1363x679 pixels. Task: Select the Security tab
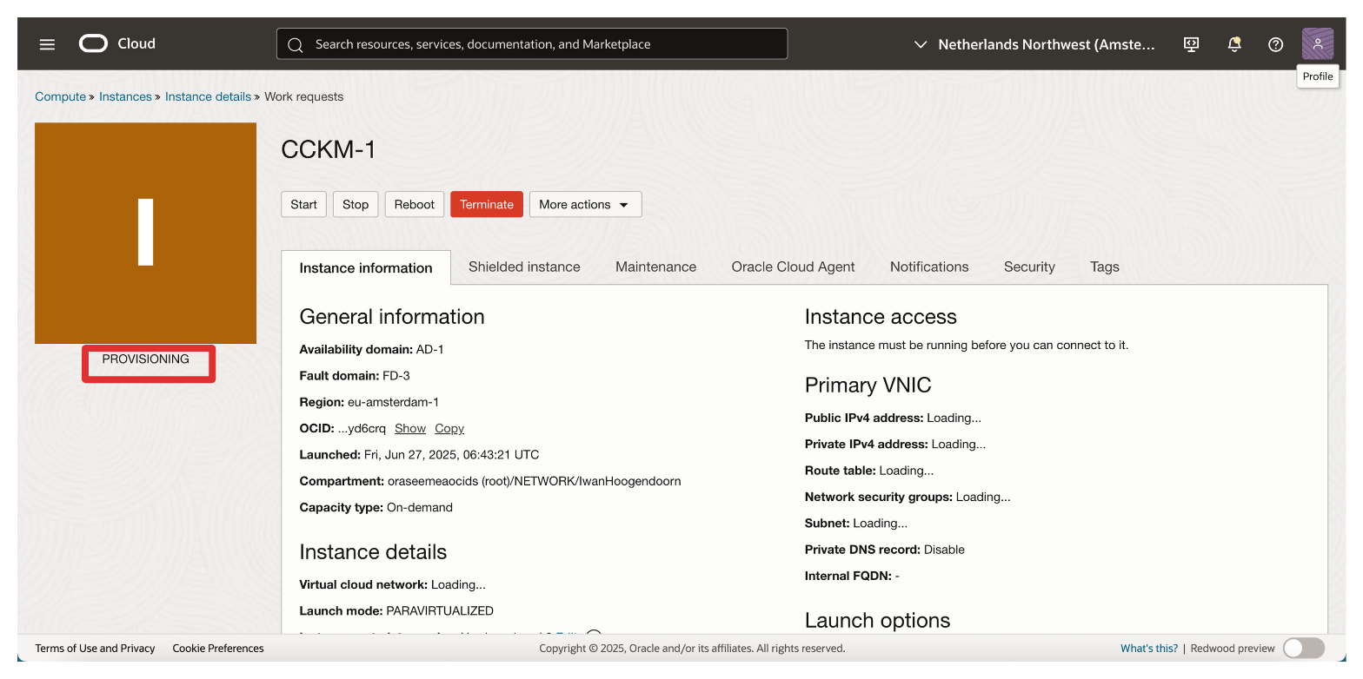click(x=1028, y=267)
